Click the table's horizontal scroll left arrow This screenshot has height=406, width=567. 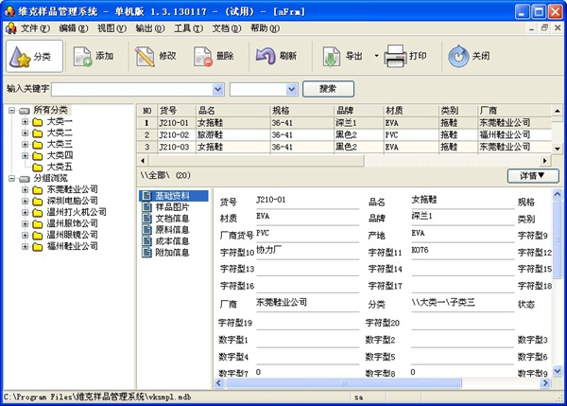click(143, 161)
